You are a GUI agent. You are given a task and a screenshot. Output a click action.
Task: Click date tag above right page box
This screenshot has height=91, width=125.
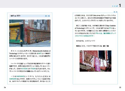pyautogui.click(x=115, y=12)
